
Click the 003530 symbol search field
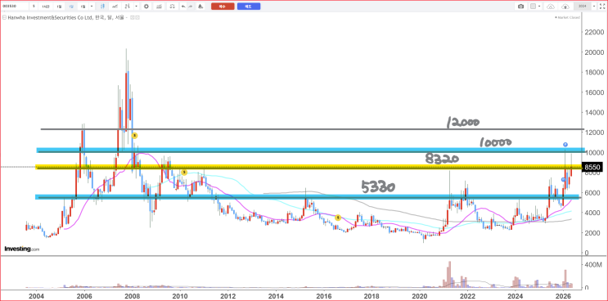pyautogui.click(x=15, y=7)
